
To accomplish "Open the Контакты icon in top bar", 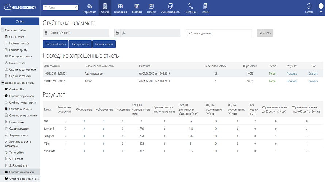I will tap(137, 6).
